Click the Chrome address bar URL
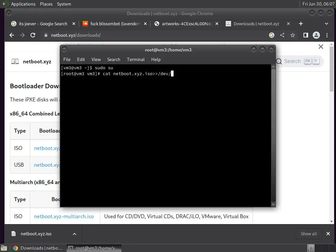This screenshot has width=336, height=252. click(76, 35)
